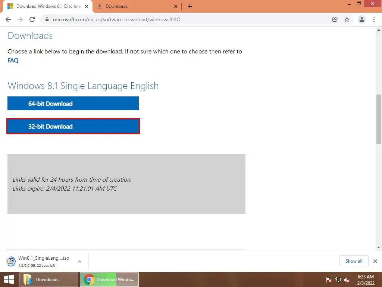382x287 pixels.
Task: Open the taskbar clock and date
Action: click(366, 280)
